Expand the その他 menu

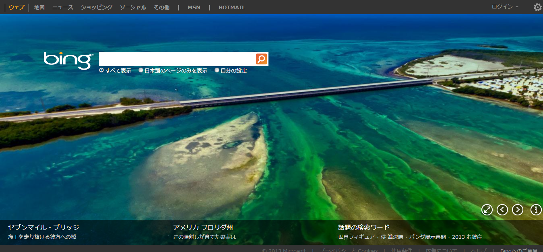[x=161, y=7]
